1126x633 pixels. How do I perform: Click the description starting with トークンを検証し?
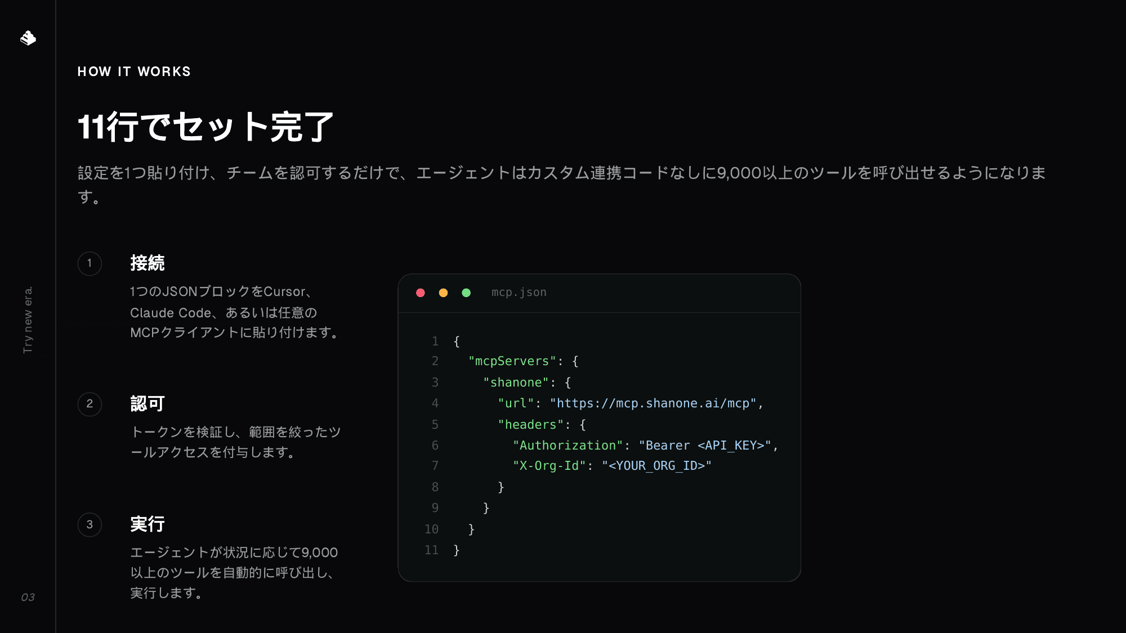(236, 442)
